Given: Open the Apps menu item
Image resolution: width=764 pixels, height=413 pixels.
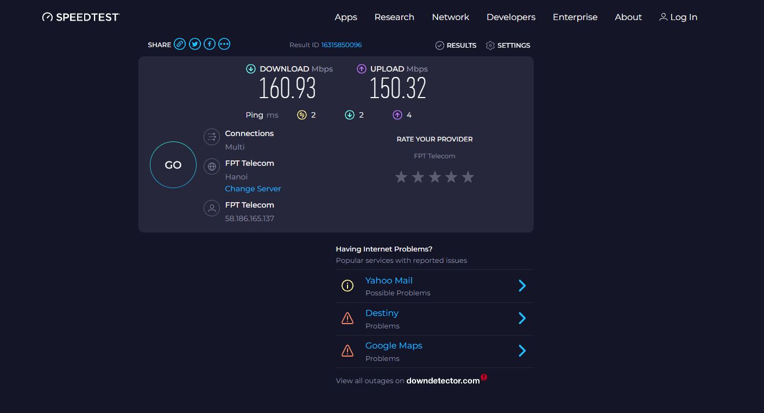Looking at the screenshot, I should click(x=346, y=17).
